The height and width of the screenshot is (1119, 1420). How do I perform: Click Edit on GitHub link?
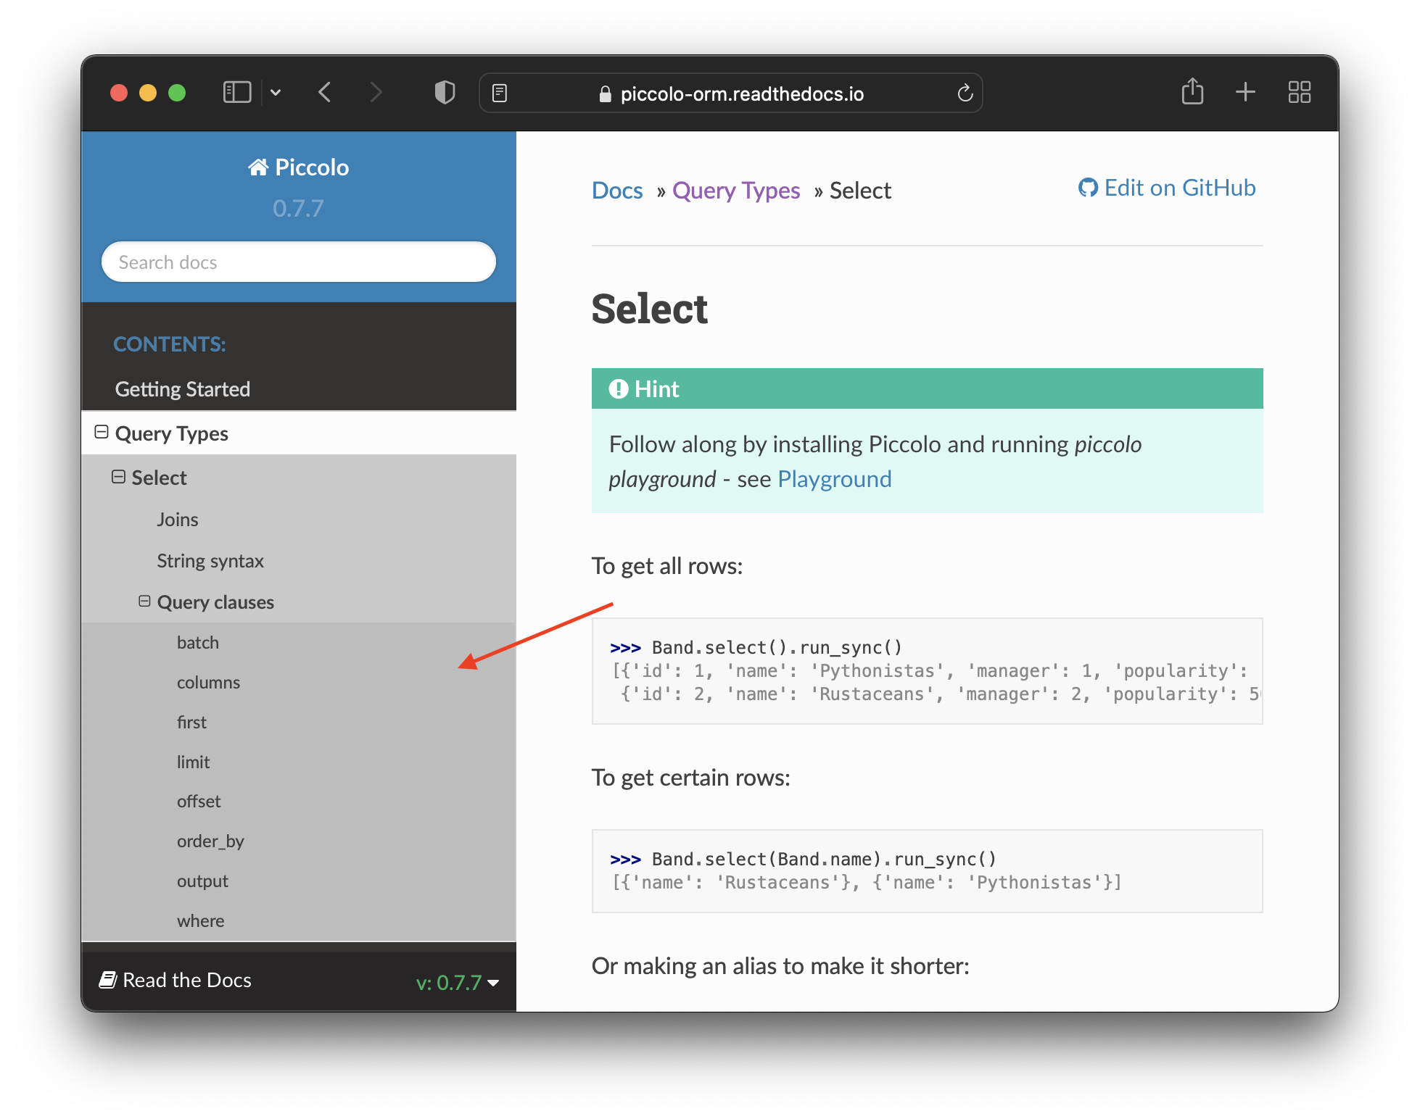pyautogui.click(x=1167, y=188)
